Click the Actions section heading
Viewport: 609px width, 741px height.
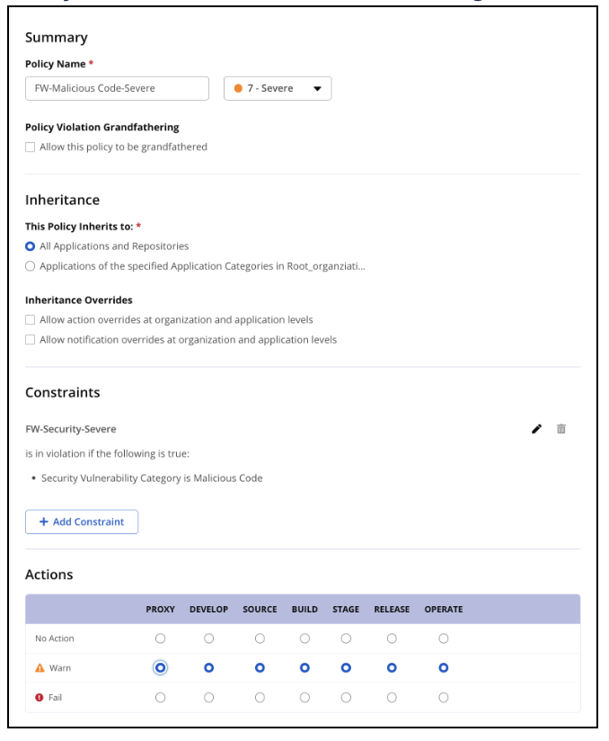pyautogui.click(x=49, y=574)
